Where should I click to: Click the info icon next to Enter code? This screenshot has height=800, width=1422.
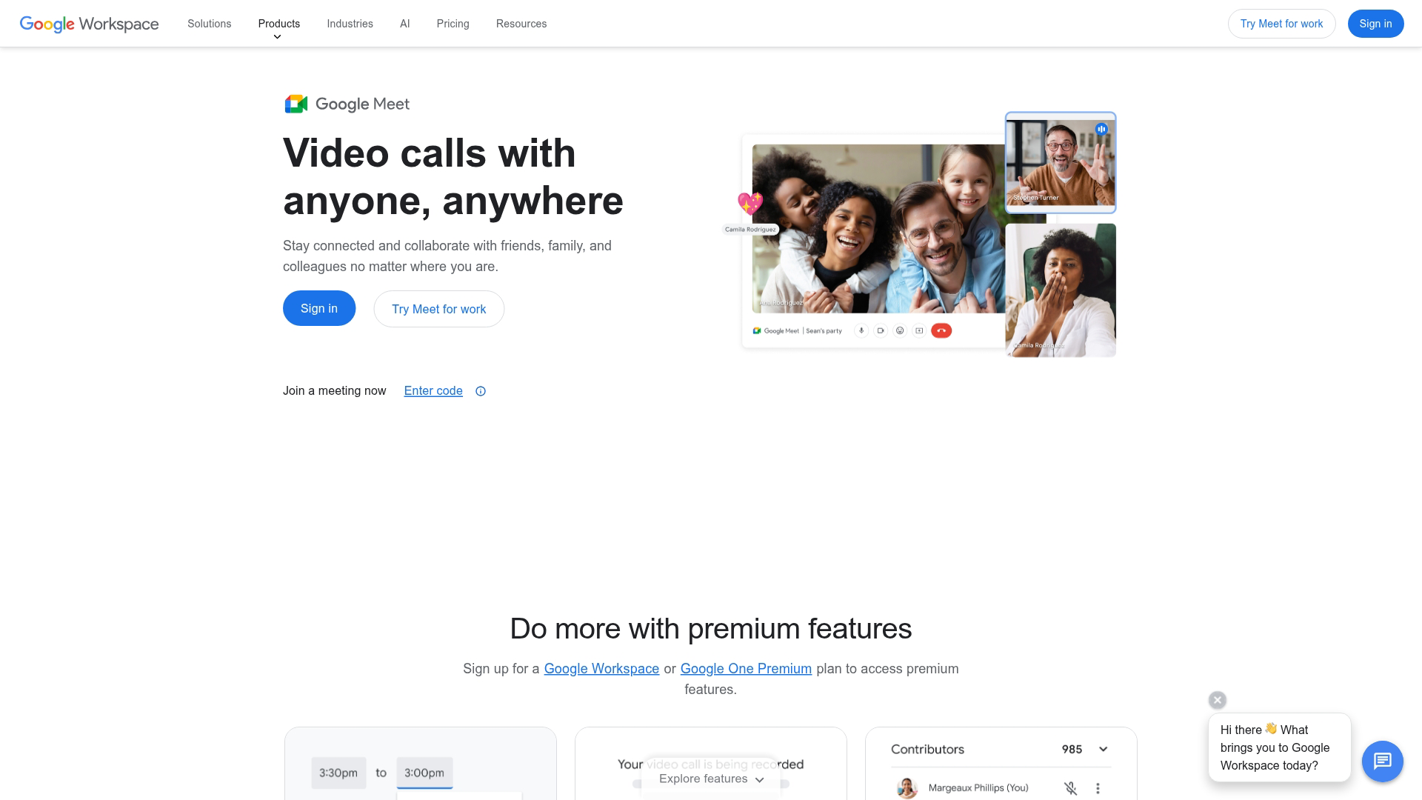pyautogui.click(x=480, y=390)
